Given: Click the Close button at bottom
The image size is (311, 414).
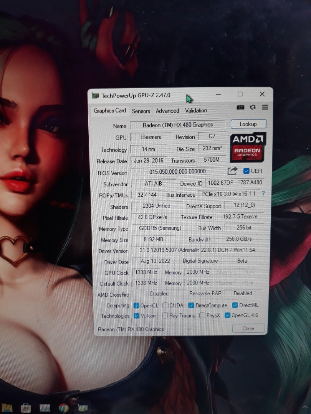Looking at the screenshot, I should pyautogui.click(x=248, y=329).
